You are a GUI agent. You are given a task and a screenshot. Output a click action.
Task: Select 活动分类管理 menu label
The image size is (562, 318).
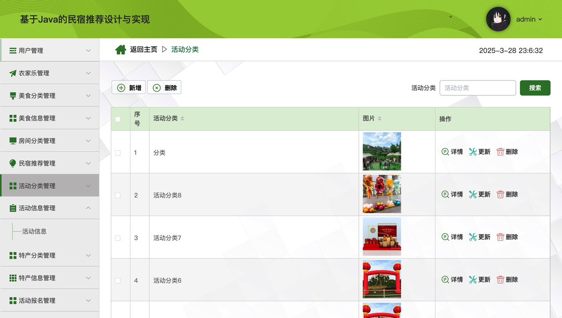37,186
